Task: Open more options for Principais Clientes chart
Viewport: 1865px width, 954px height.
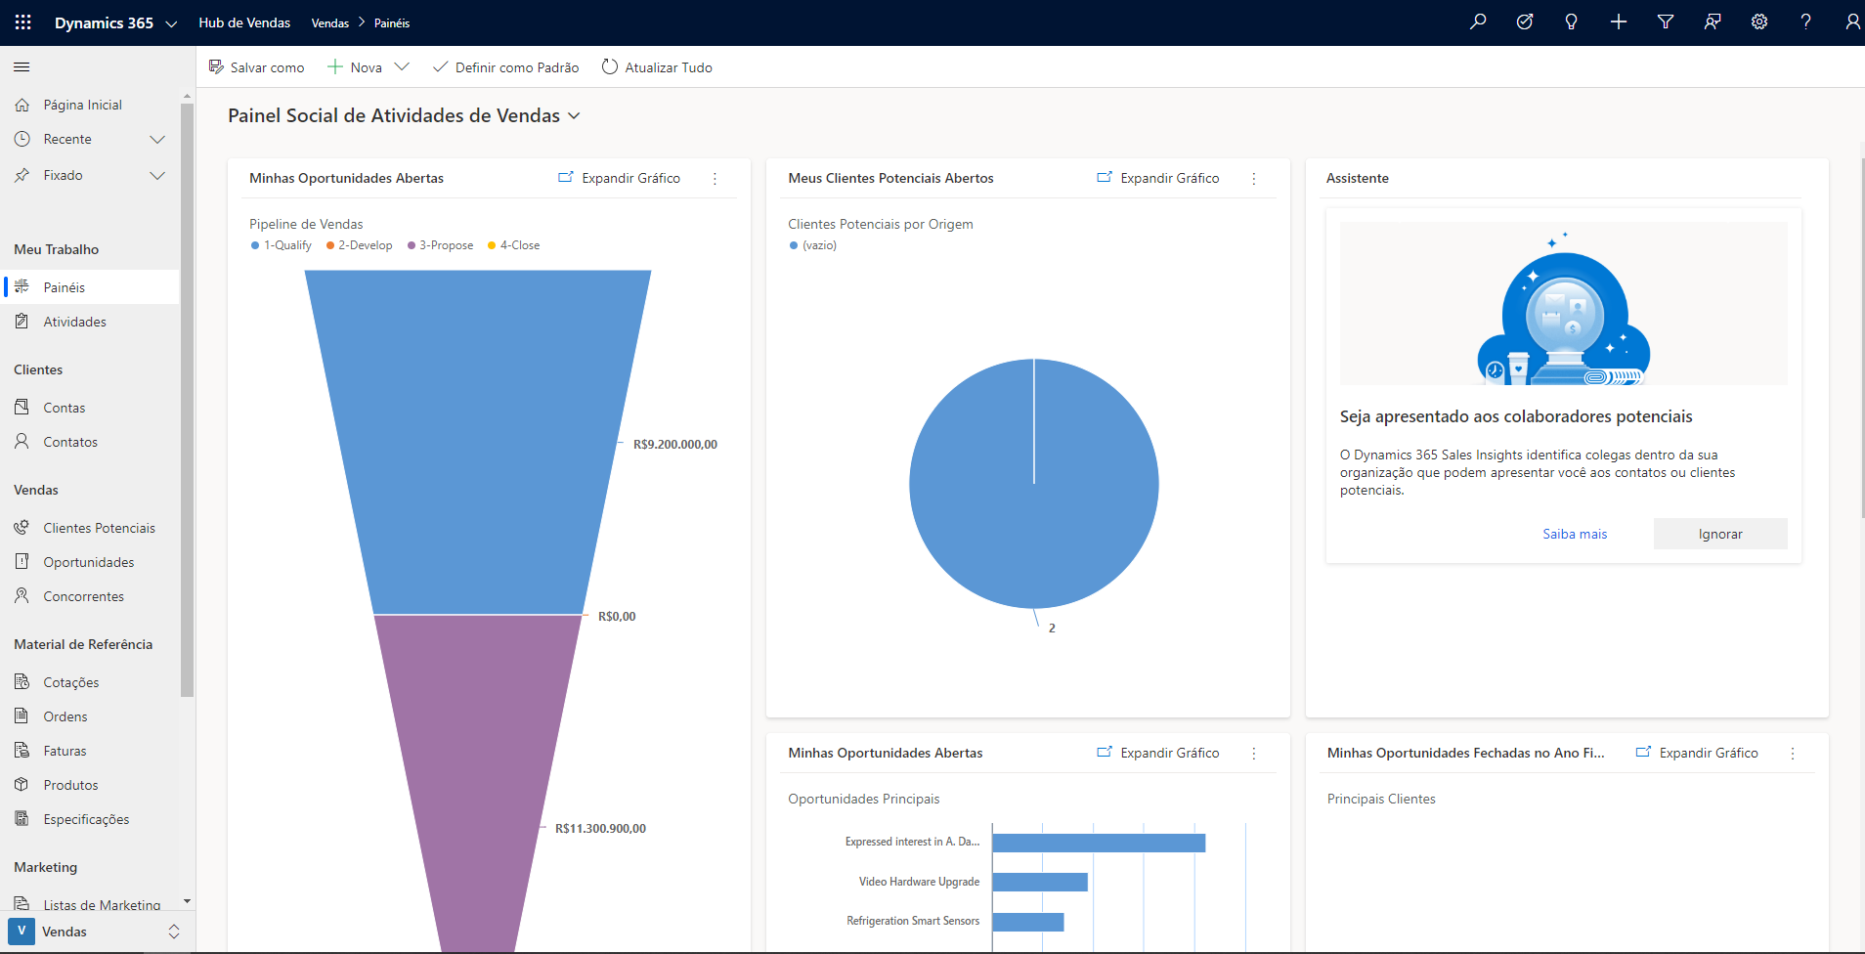Action: (x=1793, y=753)
